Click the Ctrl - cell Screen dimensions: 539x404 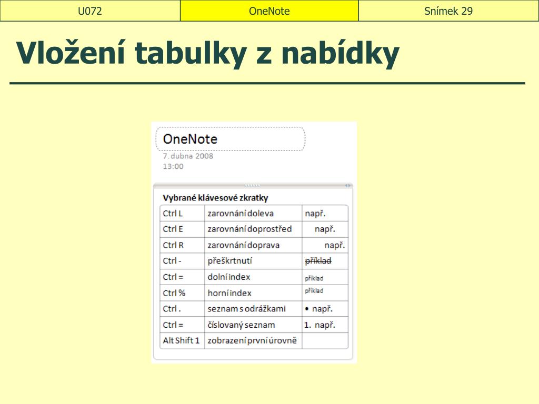182,261
